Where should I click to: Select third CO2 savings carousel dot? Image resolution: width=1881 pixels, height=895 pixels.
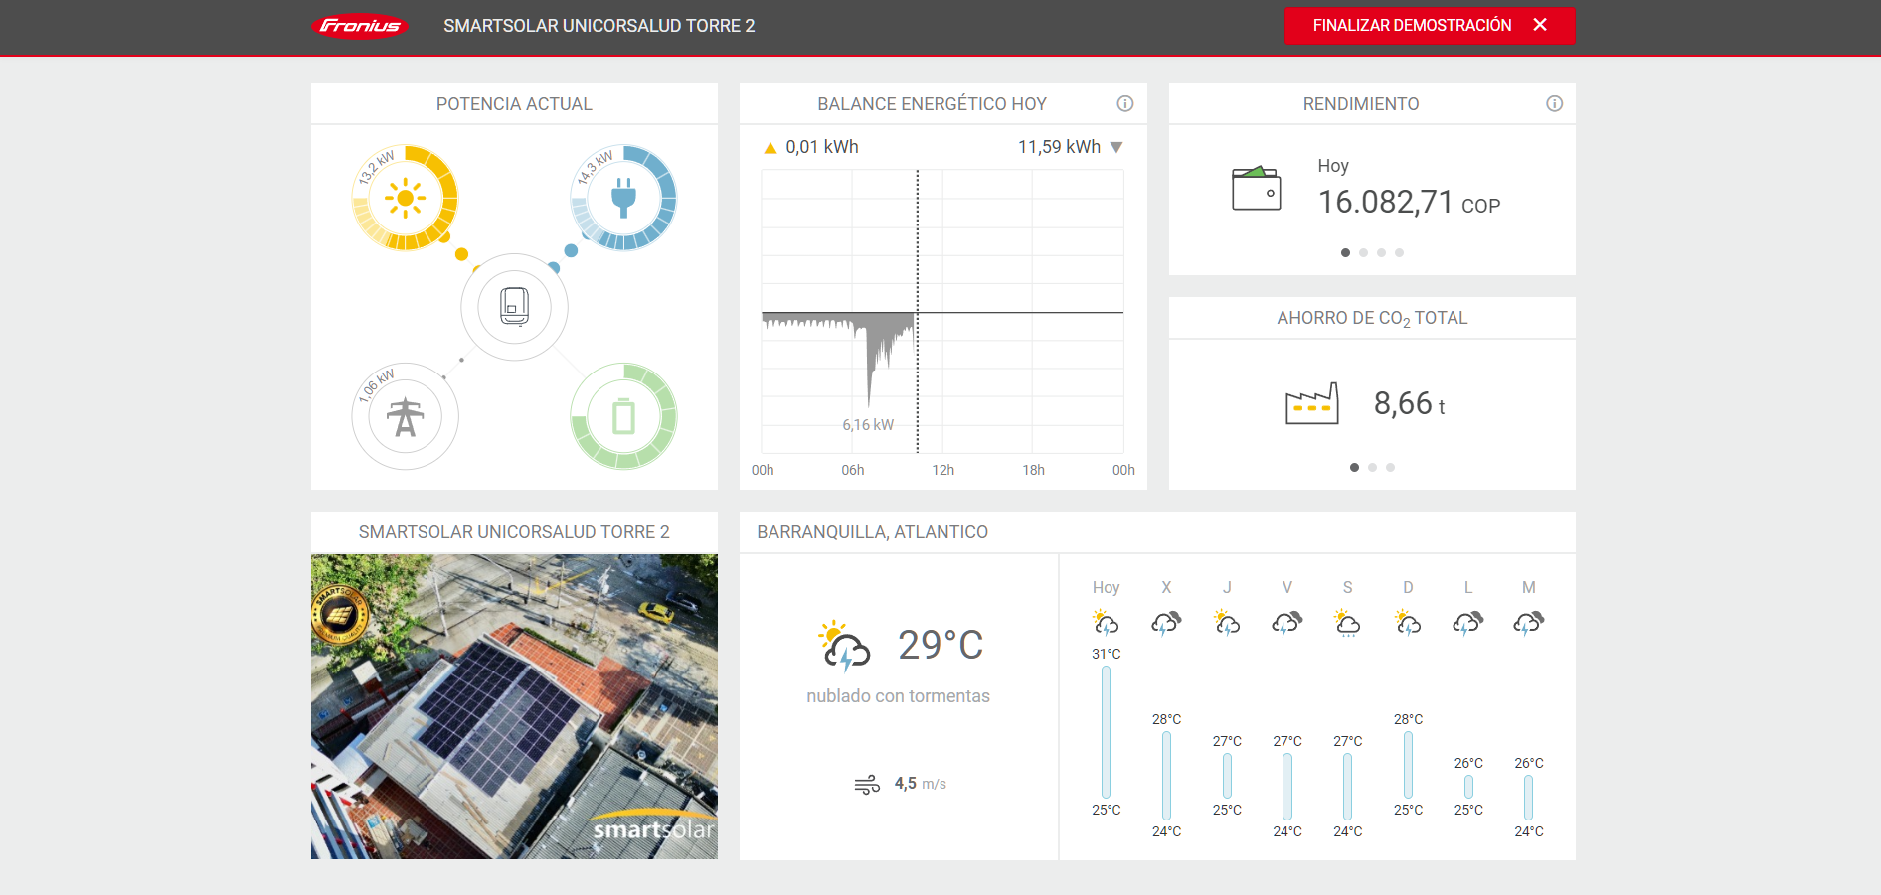[1390, 468]
